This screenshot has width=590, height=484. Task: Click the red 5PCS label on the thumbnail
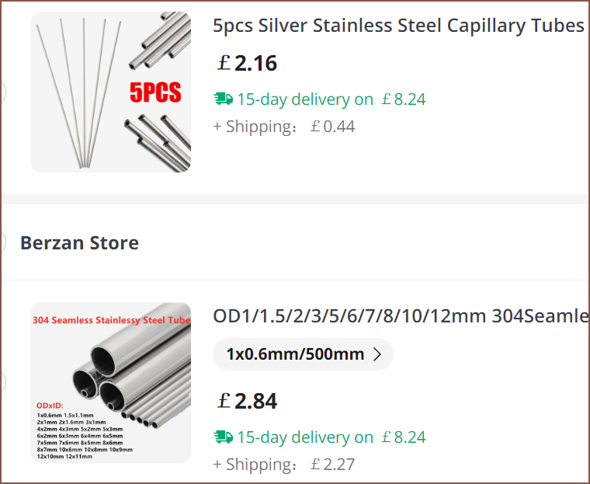coord(155,94)
